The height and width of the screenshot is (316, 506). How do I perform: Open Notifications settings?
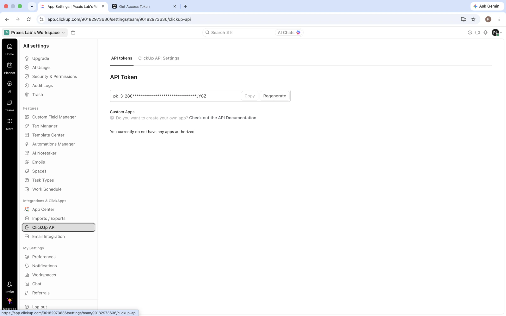coord(58,266)
